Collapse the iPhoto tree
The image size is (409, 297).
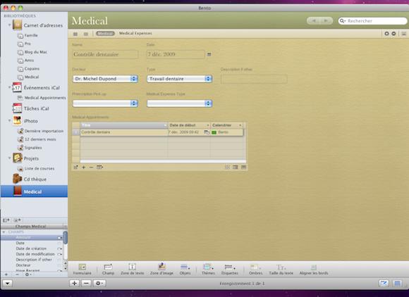click(9, 121)
